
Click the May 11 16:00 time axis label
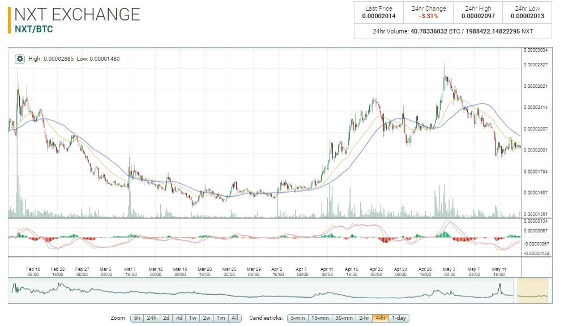pos(499,272)
